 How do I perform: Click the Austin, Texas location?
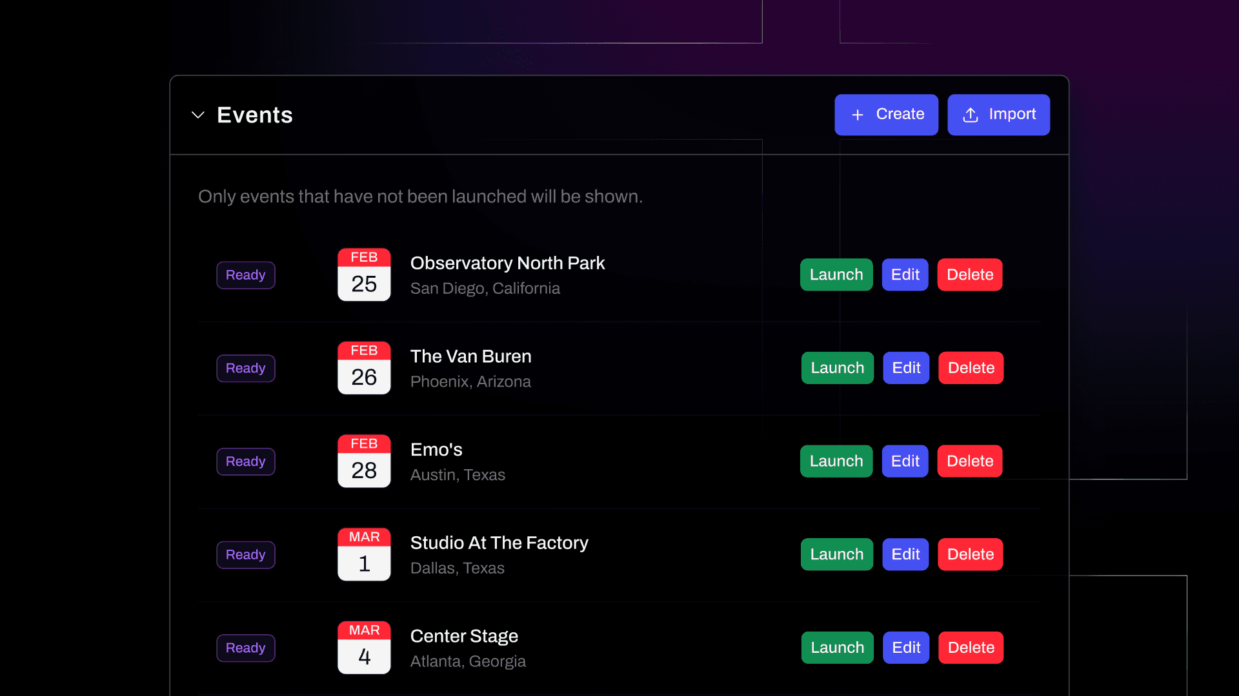[x=458, y=475]
